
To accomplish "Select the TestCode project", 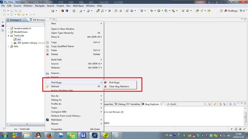I will click(x=17, y=36).
